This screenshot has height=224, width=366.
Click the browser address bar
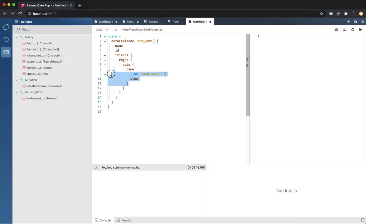tap(173, 14)
